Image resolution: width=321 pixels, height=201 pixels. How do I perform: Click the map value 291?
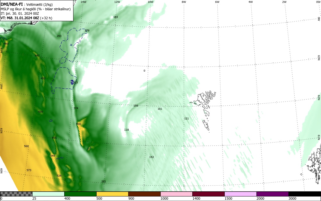104,181
